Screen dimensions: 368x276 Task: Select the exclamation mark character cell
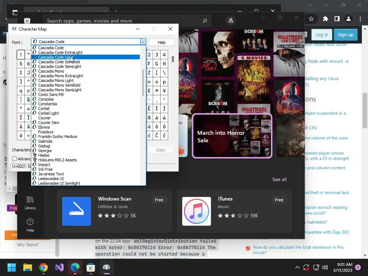[21, 55]
